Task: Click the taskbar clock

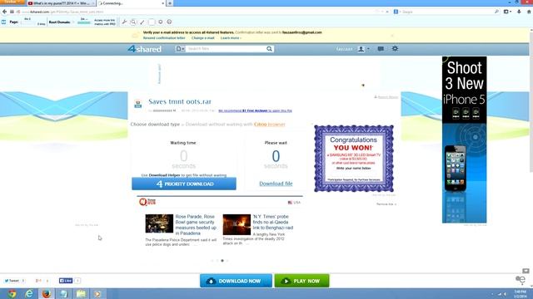Action: click(520, 294)
